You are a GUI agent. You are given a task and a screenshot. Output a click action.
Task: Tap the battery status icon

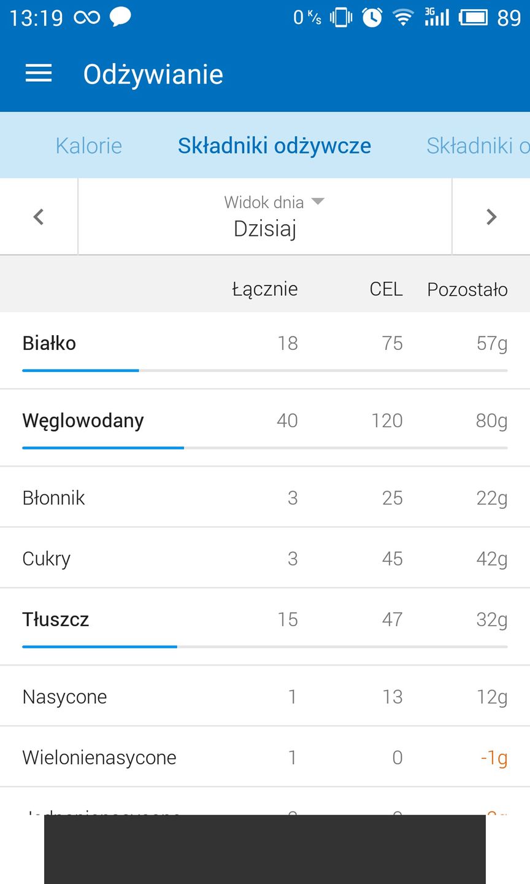473,17
